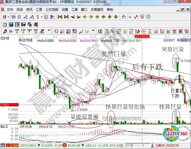Click the MACD indicator panel label

point(4,126)
